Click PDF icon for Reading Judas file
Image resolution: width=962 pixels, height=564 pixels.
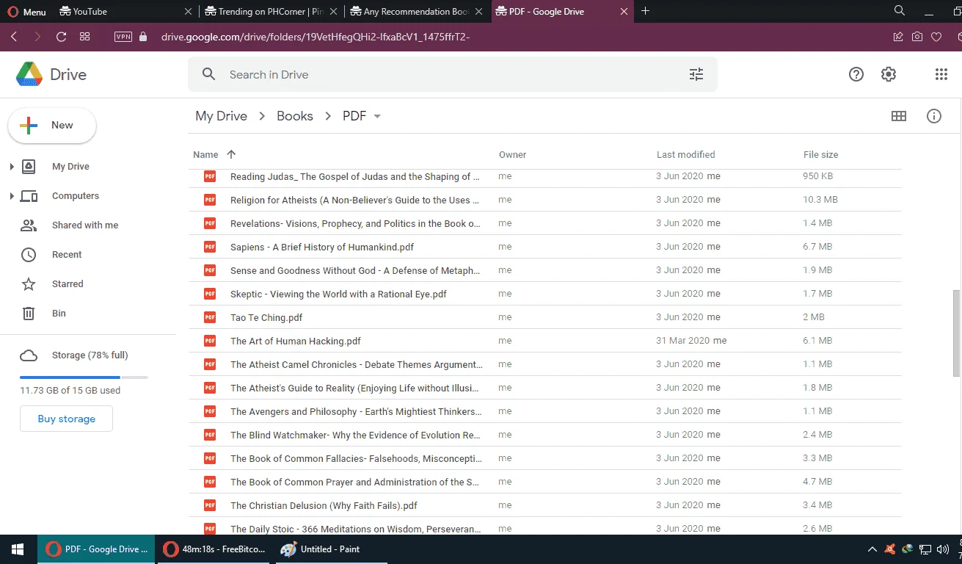[x=210, y=176]
